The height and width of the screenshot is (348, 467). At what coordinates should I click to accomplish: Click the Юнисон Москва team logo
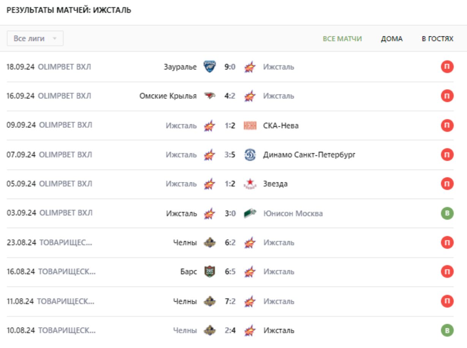[250, 213]
